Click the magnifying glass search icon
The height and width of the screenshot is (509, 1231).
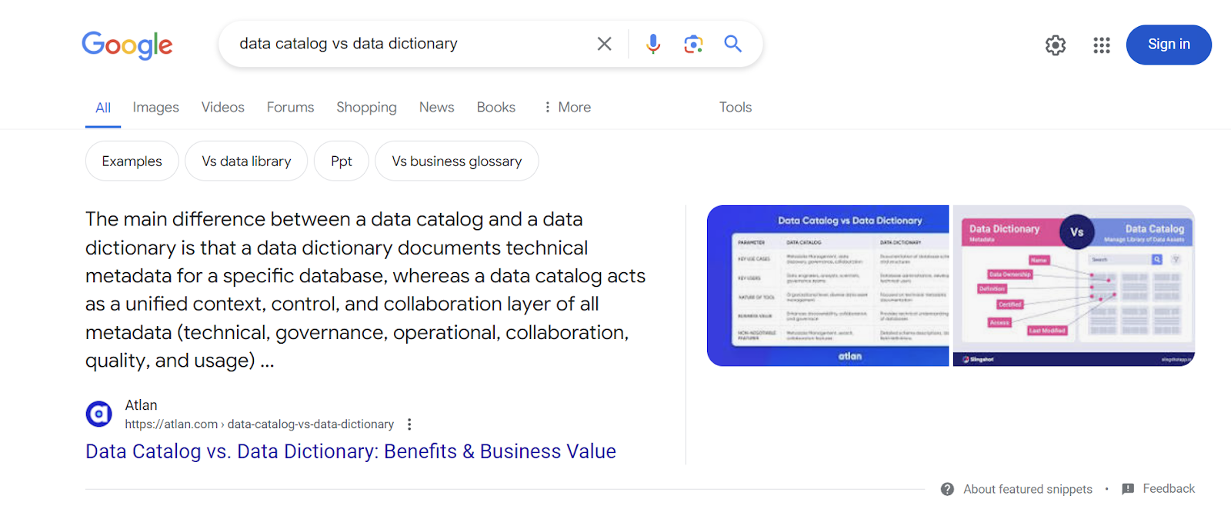click(x=733, y=44)
